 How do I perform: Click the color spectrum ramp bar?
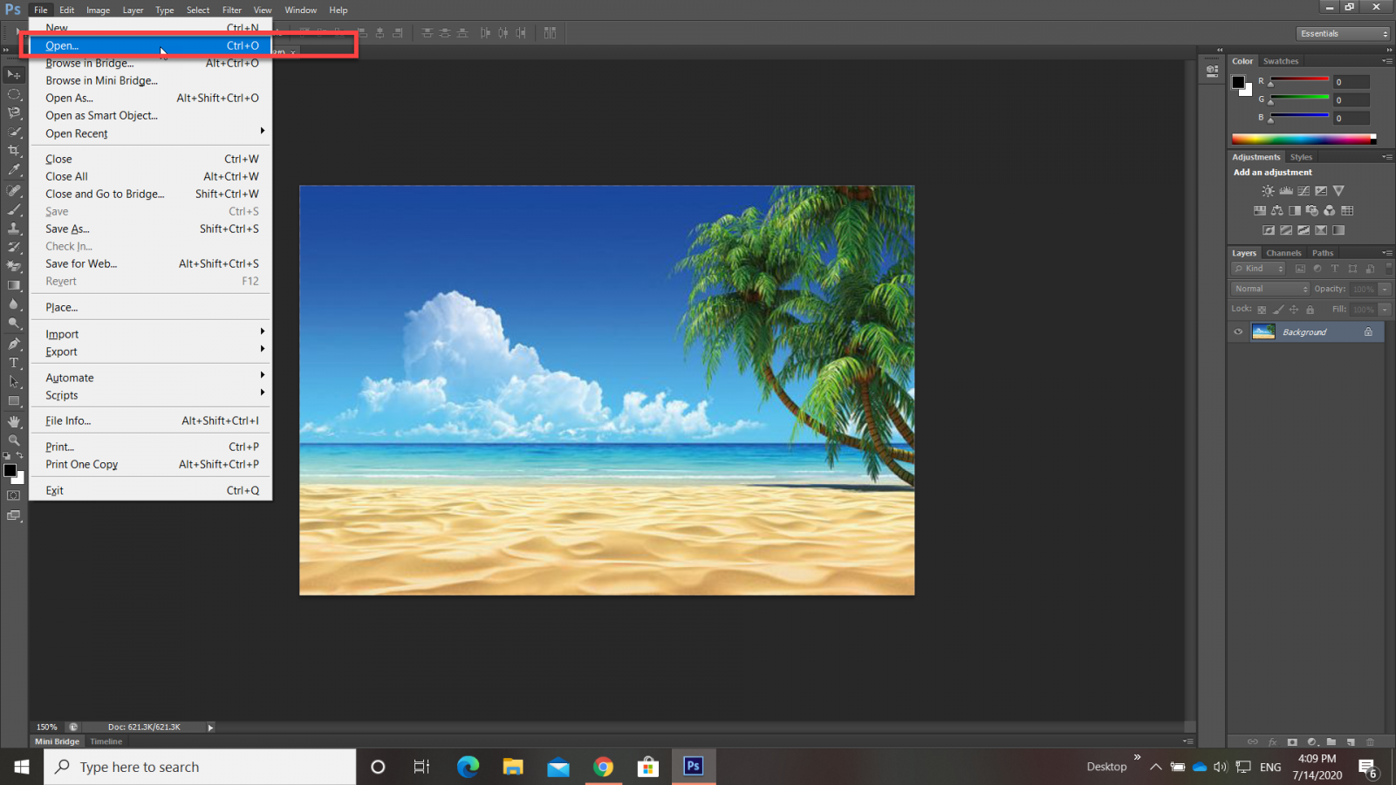(x=1302, y=139)
